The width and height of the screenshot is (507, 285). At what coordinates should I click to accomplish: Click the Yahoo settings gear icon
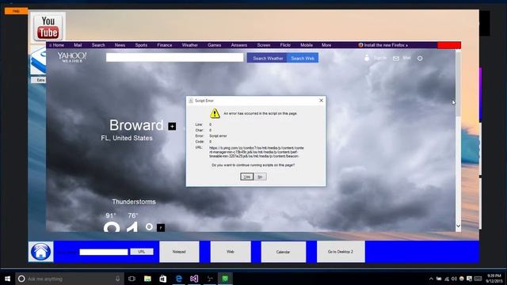click(420, 59)
